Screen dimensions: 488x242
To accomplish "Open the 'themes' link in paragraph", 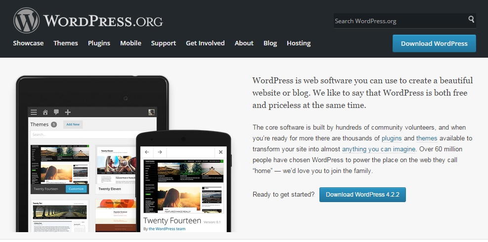I will coord(427,138).
